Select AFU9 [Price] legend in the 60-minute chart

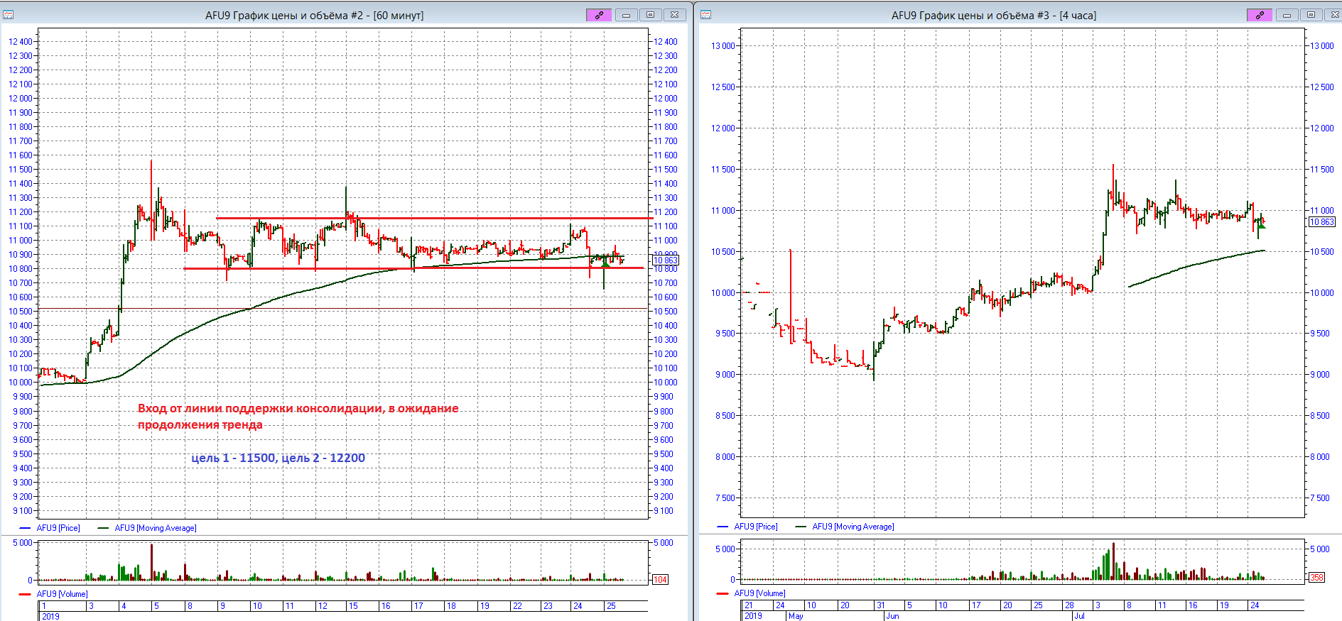58,528
